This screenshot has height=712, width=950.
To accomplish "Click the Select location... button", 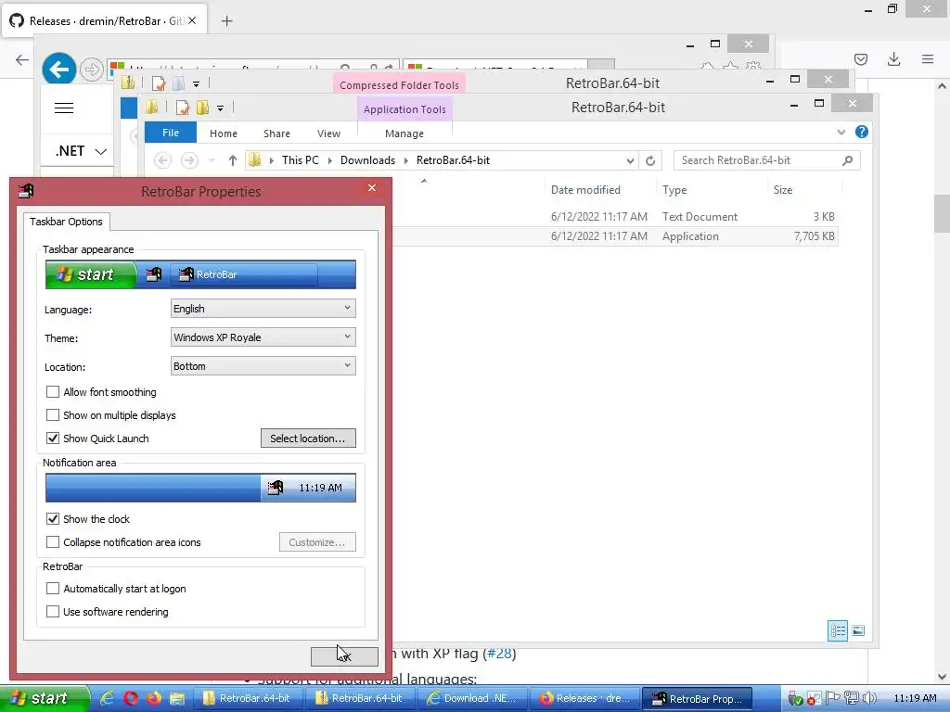I will (x=308, y=439).
